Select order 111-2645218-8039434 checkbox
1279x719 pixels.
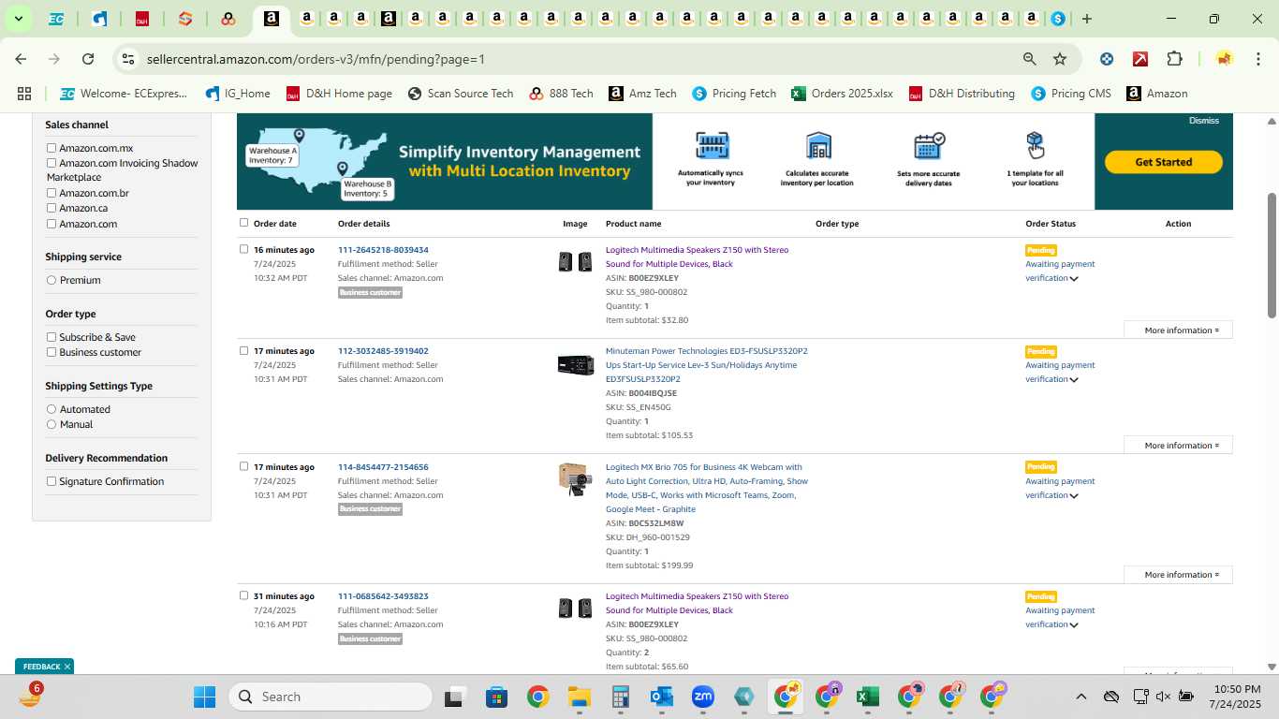pyautogui.click(x=244, y=249)
